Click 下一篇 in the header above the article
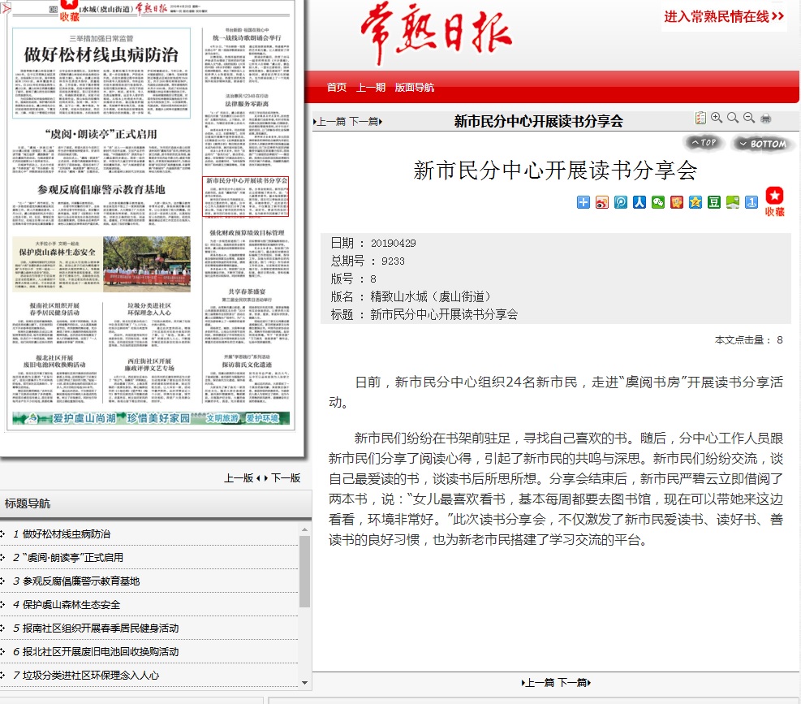The height and width of the screenshot is (704, 801). tap(365, 122)
